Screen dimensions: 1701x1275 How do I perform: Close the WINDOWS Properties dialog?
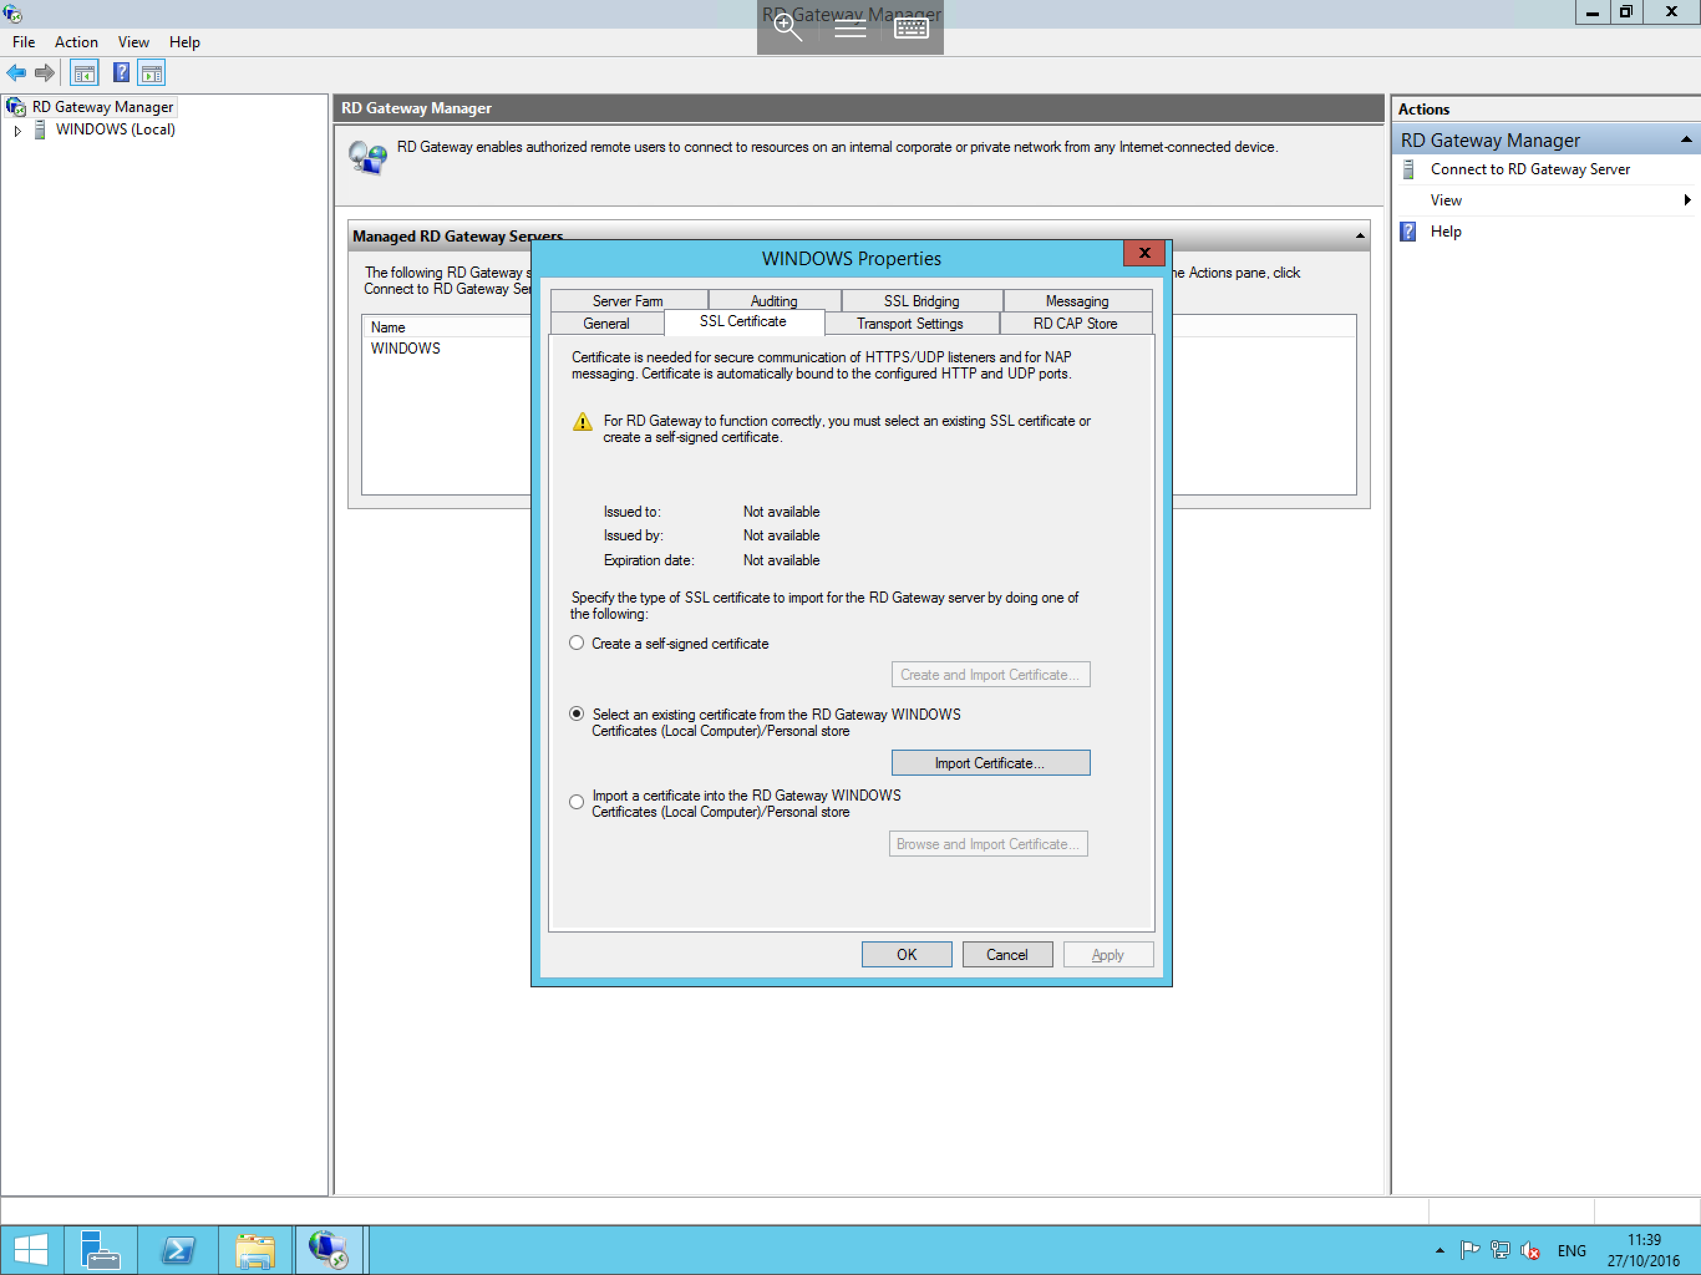tap(1144, 253)
